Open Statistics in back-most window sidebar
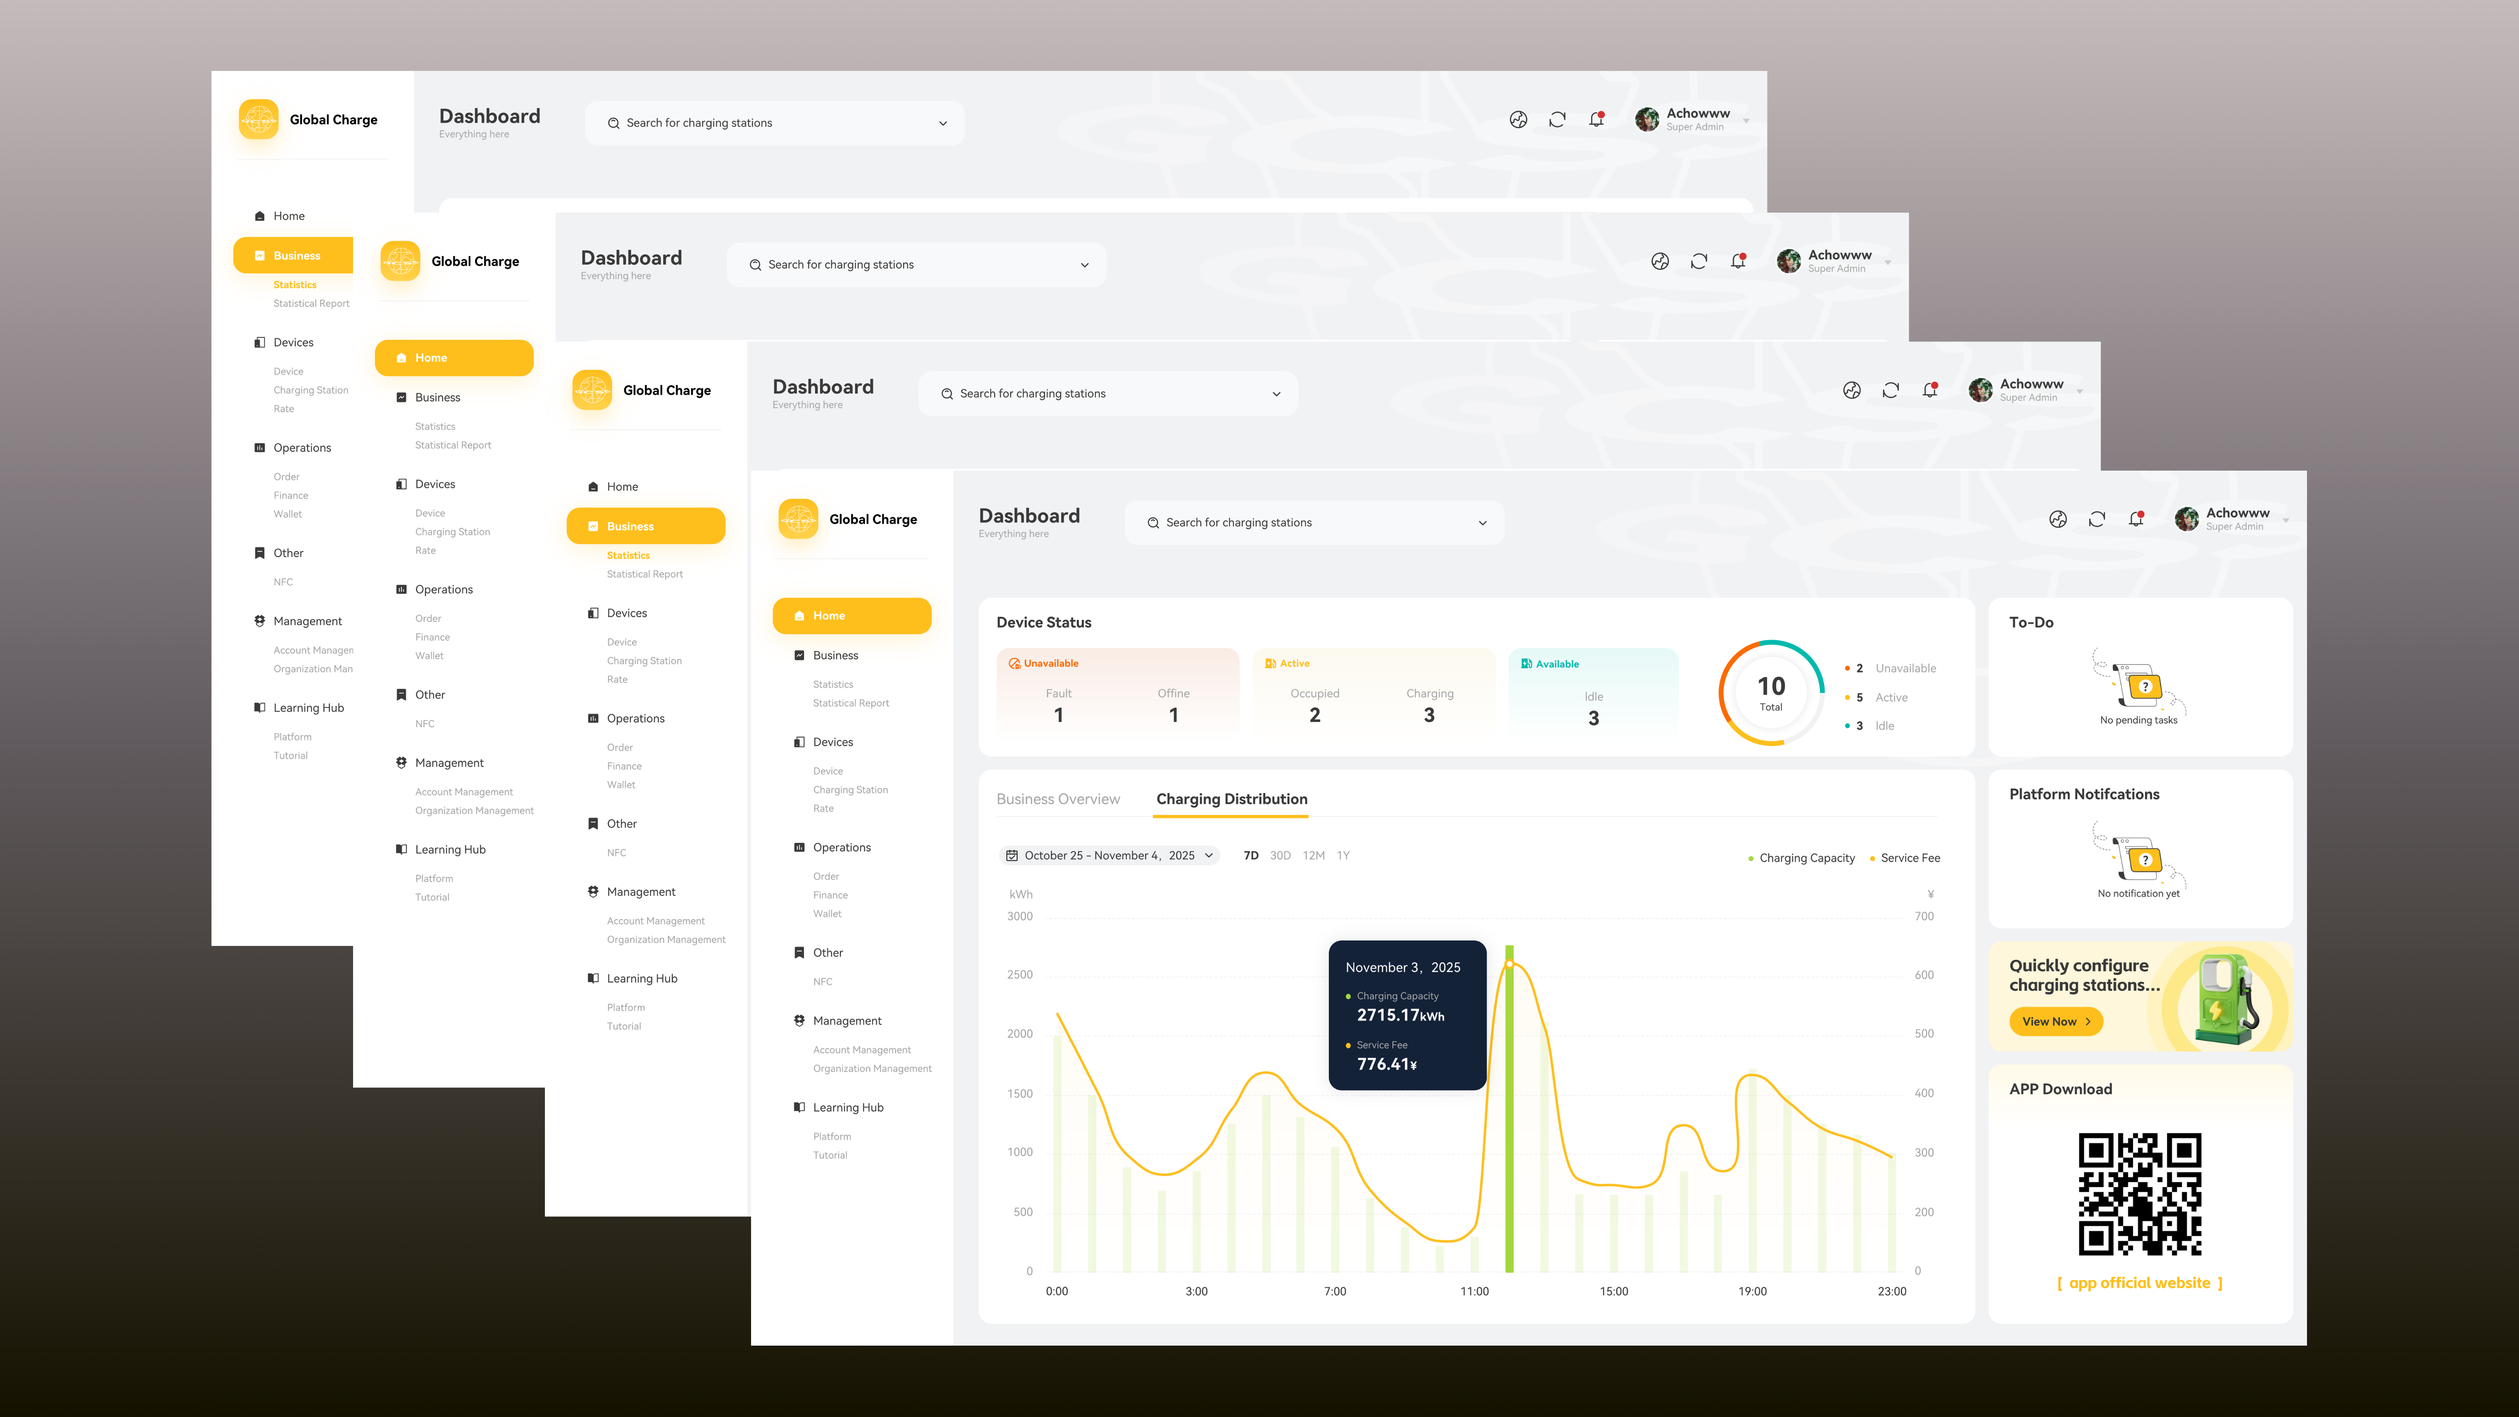This screenshot has width=2519, height=1417. tap(294, 285)
